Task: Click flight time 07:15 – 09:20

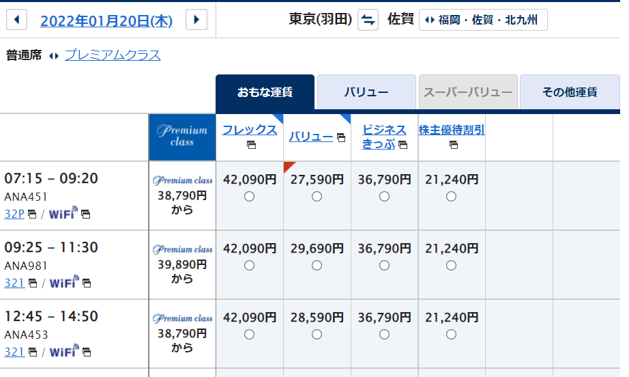Action: pos(51,178)
